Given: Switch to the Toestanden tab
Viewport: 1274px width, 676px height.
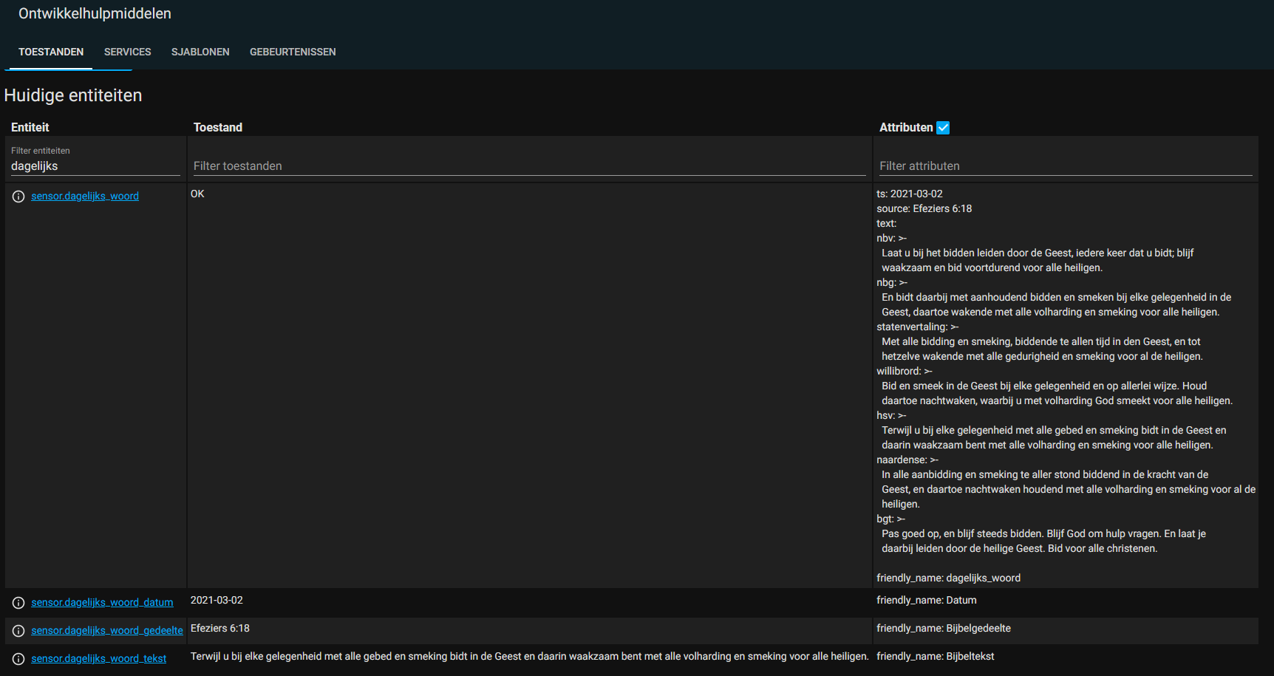Looking at the screenshot, I should (51, 52).
